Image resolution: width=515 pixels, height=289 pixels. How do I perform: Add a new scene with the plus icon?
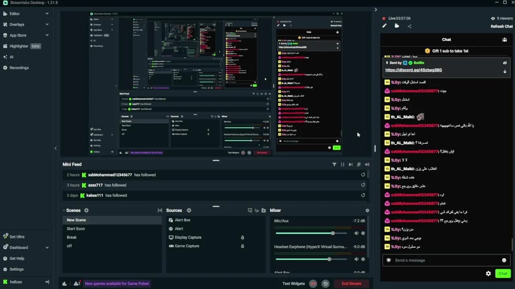[x=86, y=210]
